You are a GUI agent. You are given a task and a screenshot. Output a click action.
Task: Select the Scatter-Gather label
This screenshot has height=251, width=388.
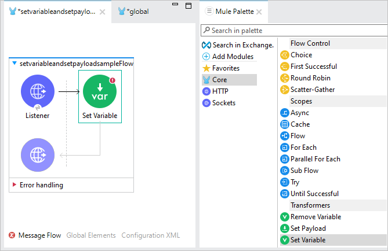(x=313, y=90)
